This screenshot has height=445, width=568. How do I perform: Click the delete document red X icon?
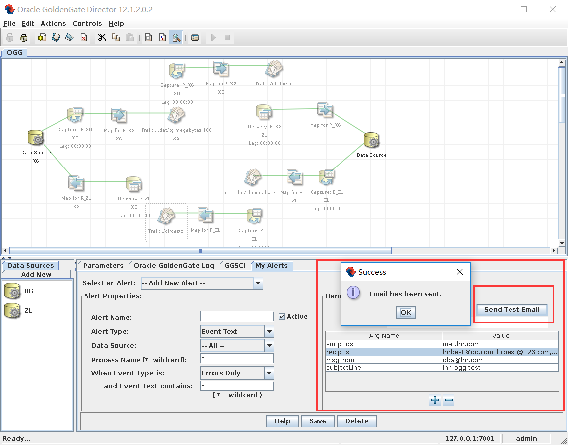click(x=84, y=38)
